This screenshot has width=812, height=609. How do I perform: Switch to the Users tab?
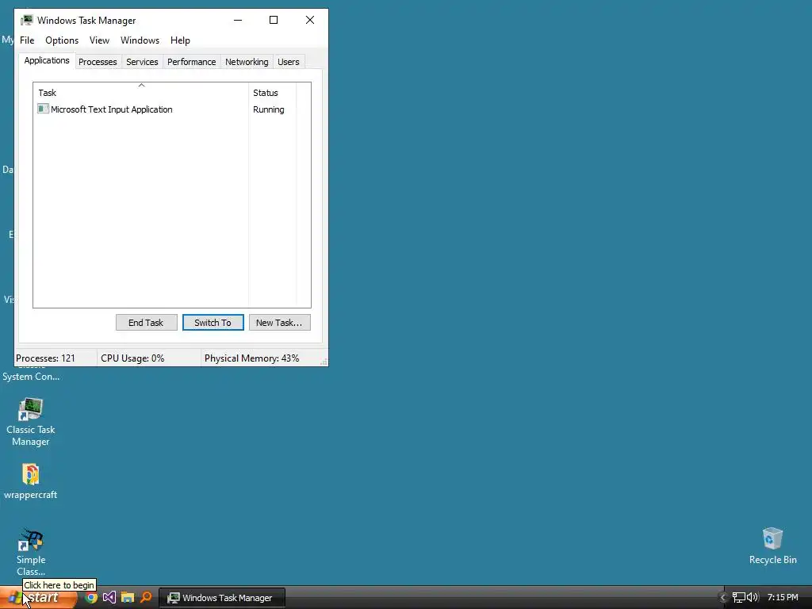(x=289, y=62)
